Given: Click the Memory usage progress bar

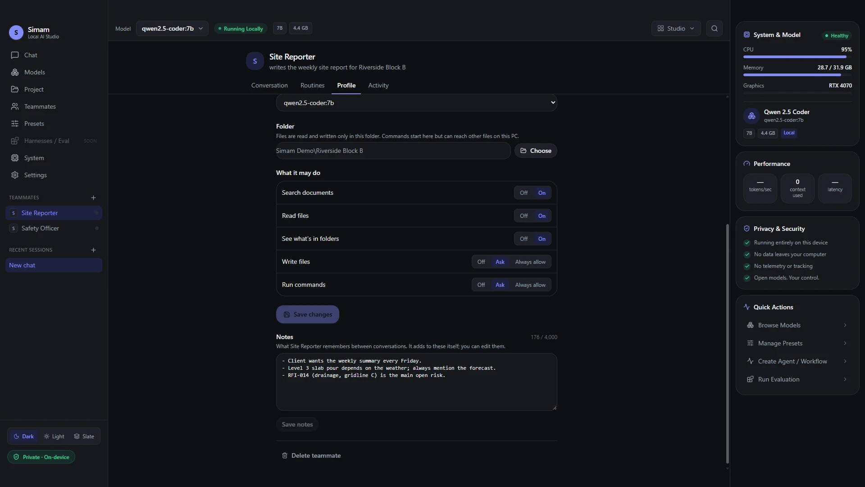Looking at the screenshot, I should [797, 75].
